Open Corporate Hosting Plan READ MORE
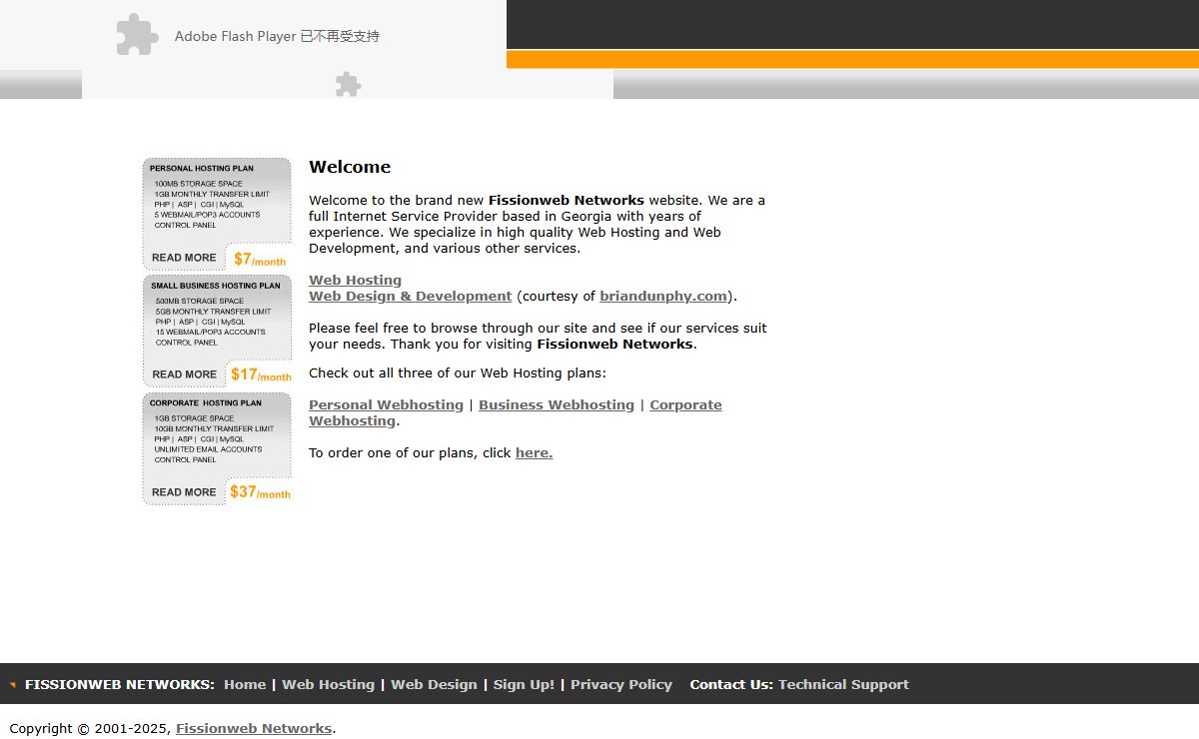Screen dimensions: 1199x739 pyautogui.click(x=184, y=492)
